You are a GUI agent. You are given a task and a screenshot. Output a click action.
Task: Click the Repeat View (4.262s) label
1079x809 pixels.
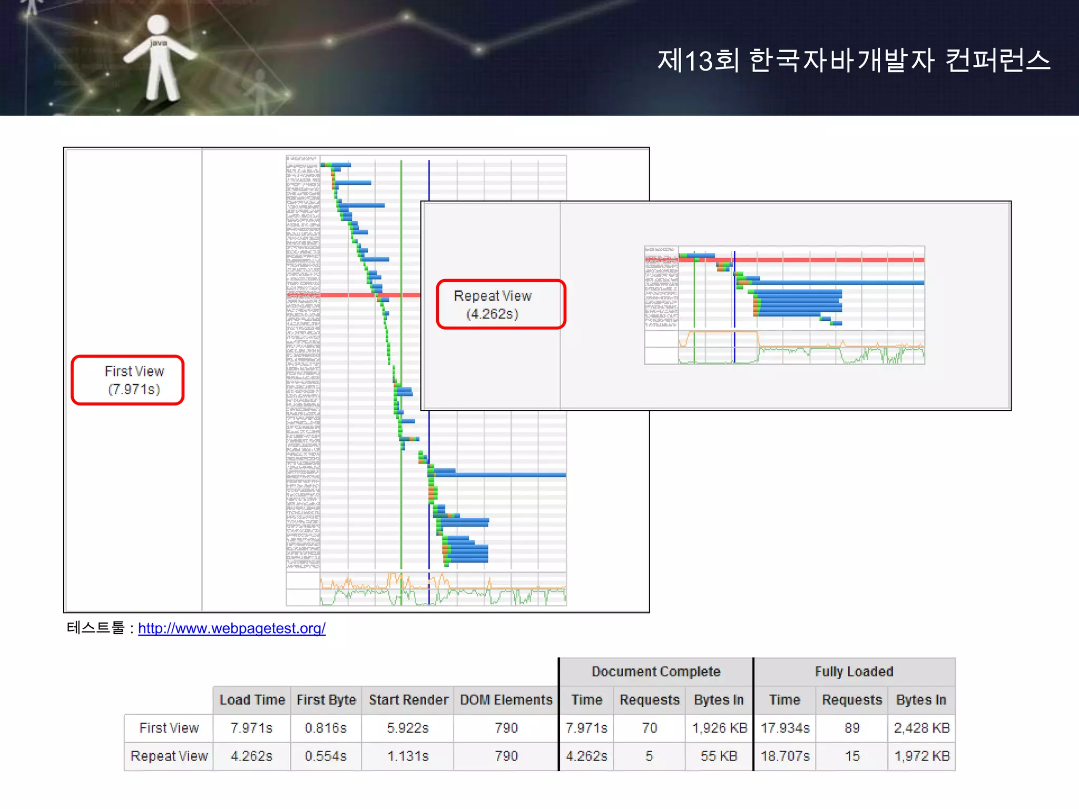501,304
